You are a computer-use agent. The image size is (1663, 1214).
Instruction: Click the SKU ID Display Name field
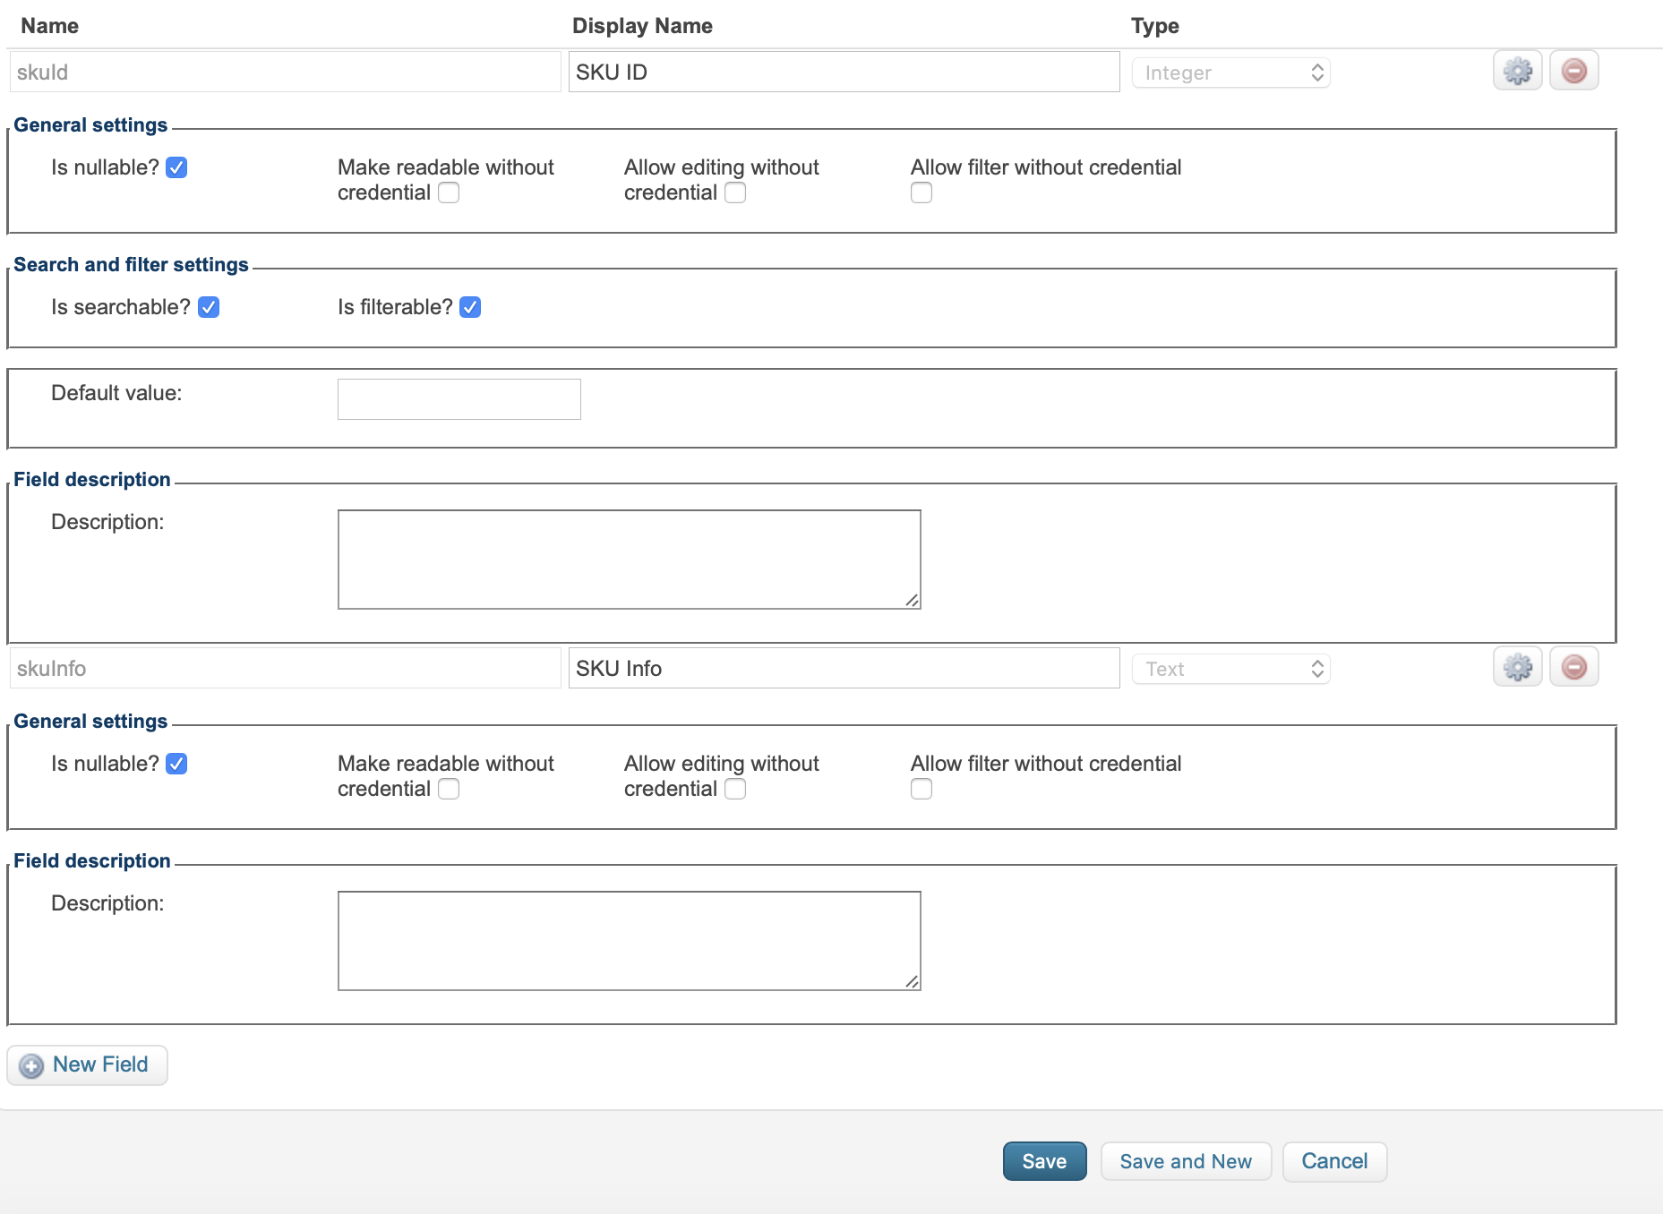[843, 72]
